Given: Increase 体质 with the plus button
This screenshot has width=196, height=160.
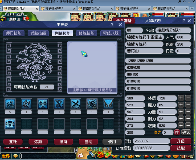Looking at the screenshot, I should tap(181, 98).
